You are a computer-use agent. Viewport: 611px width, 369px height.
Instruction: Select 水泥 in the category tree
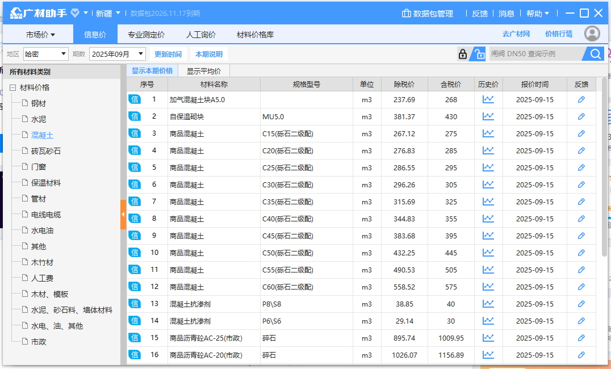tap(39, 119)
